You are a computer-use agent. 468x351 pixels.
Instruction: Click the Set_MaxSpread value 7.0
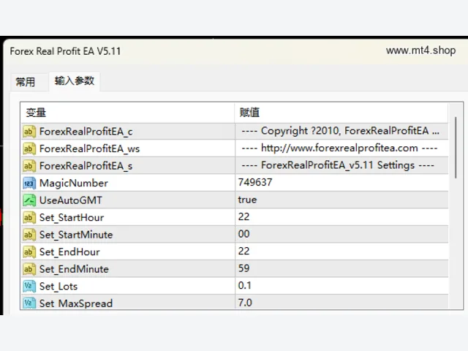(x=245, y=303)
